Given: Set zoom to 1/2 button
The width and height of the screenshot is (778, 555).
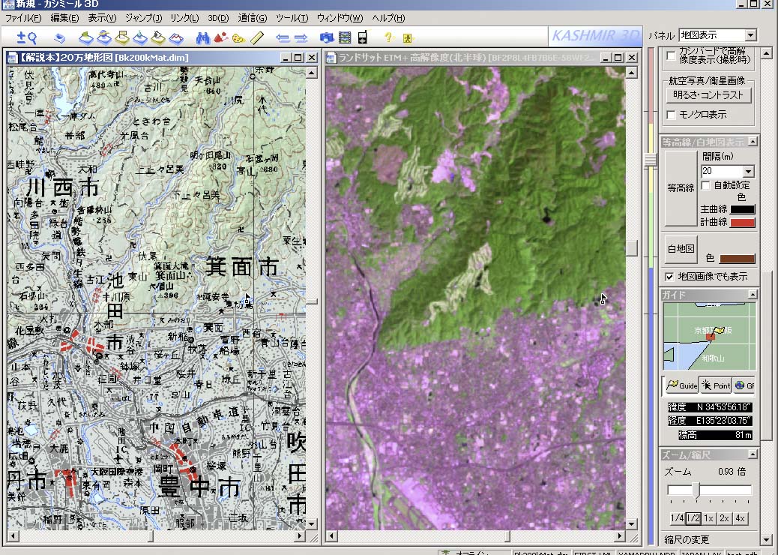Looking at the screenshot, I should coord(693,518).
